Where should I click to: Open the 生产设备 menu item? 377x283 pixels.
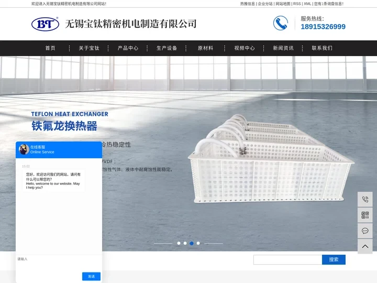pyautogui.click(x=167, y=48)
